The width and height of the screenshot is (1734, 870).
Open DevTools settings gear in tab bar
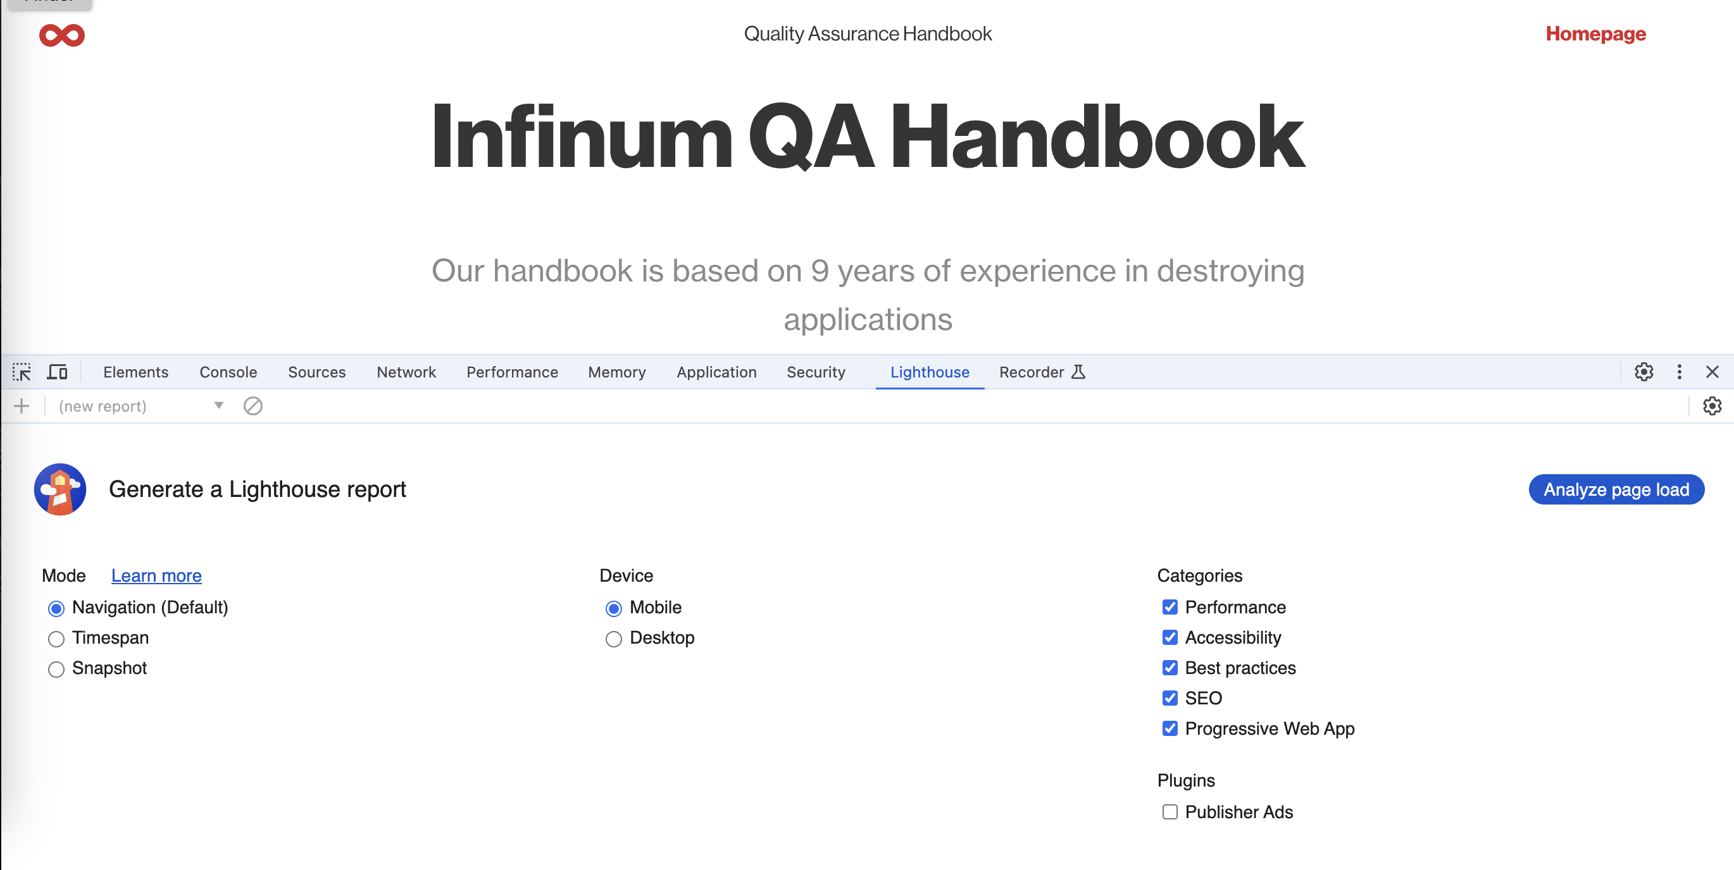click(x=1644, y=372)
